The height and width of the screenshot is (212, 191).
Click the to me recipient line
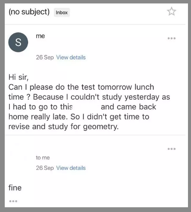(x=43, y=158)
